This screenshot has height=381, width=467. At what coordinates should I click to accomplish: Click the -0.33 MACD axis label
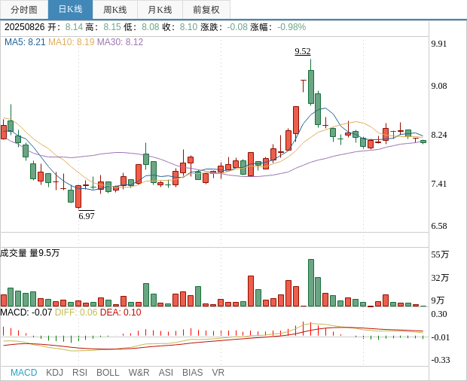tap(440, 360)
